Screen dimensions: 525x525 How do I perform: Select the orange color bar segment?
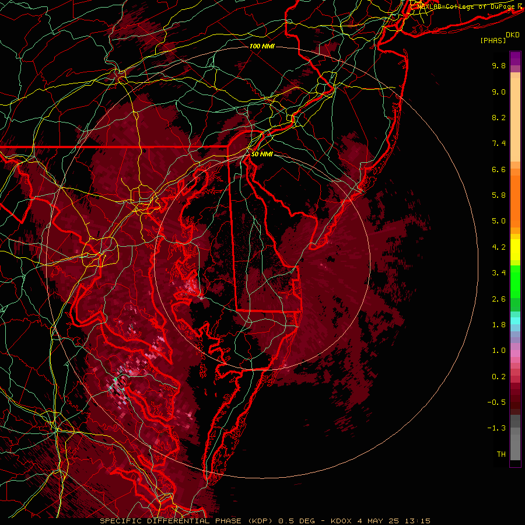point(515,201)
